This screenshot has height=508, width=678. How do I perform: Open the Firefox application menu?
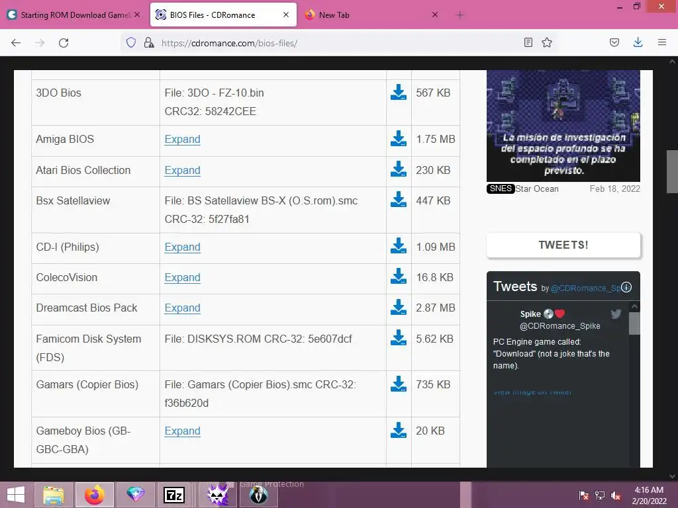pos(662,42)
